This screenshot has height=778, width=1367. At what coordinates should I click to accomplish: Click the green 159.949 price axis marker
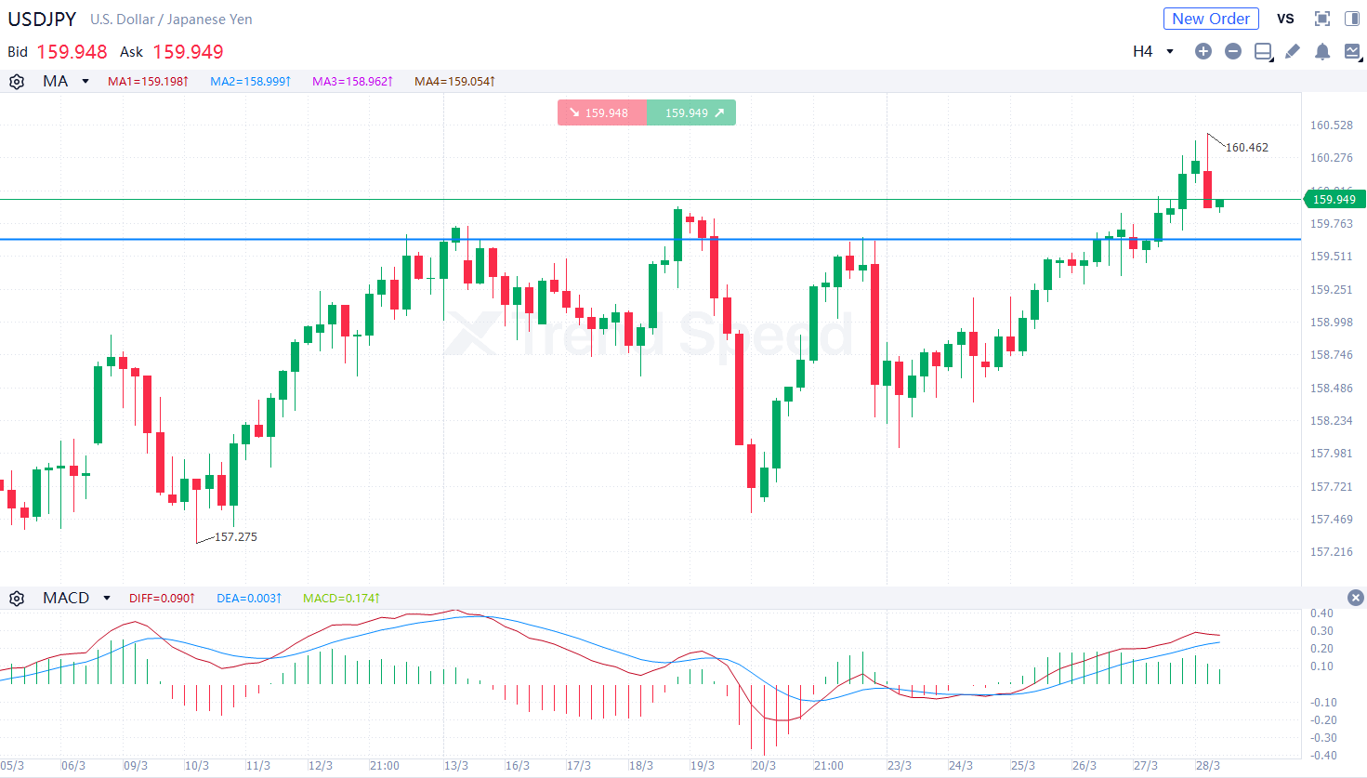1333,200
